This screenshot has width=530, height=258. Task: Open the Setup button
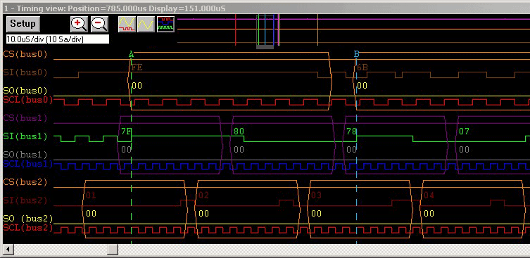(x=23, y=24)
